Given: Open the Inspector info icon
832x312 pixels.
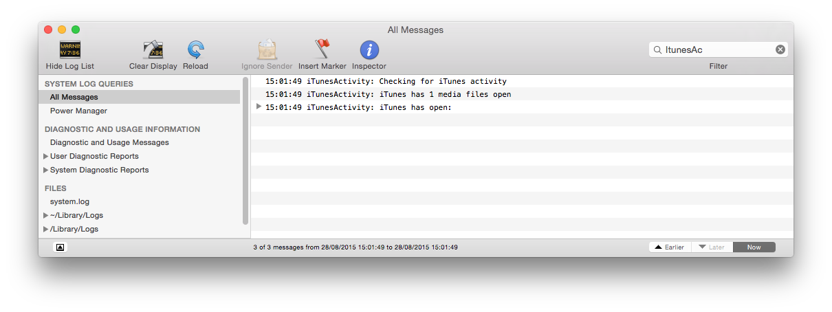Looking at the screenshot, I should [369, 49].
